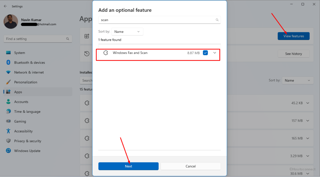The image size is (320, 177).
Task: Click the Time & language globe icon
Action: click(x=8, y=111)
